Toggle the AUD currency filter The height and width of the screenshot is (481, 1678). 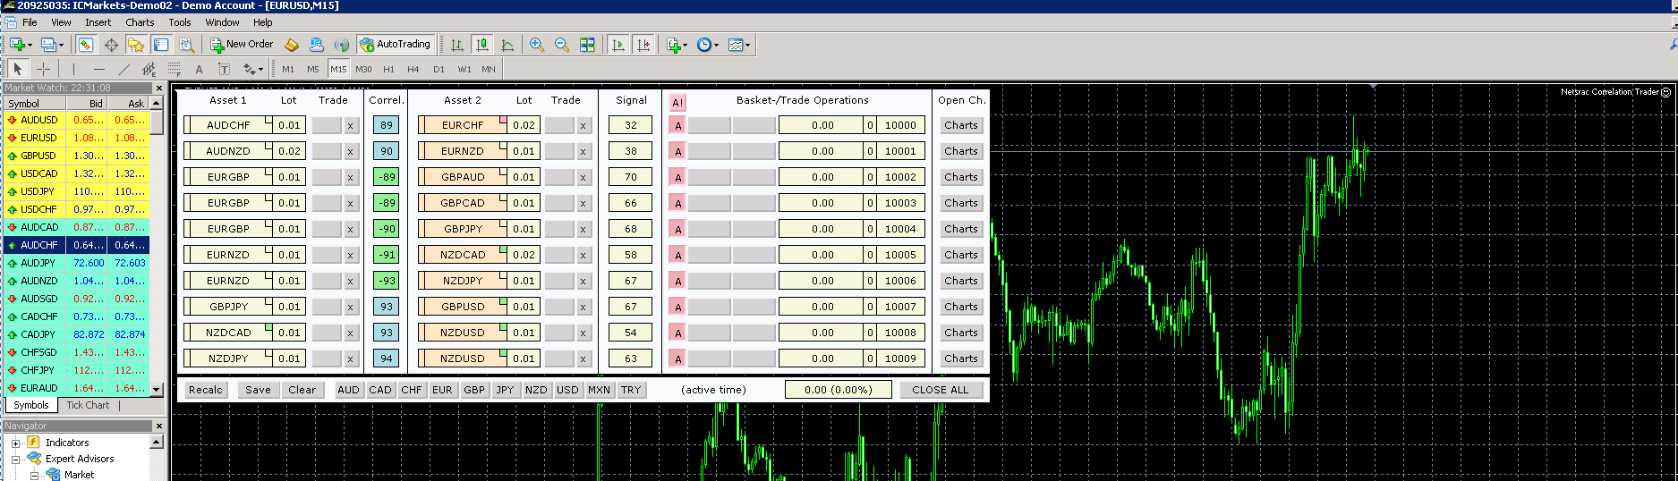tap(348, 390)
